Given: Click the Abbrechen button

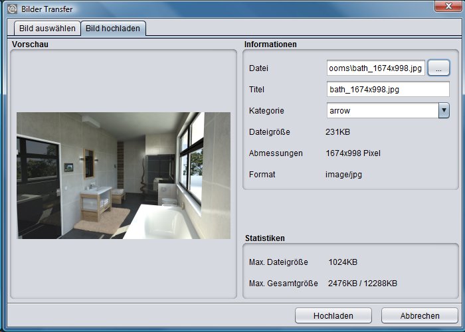Looking at the screenshot, I should [x=420, y=315].
